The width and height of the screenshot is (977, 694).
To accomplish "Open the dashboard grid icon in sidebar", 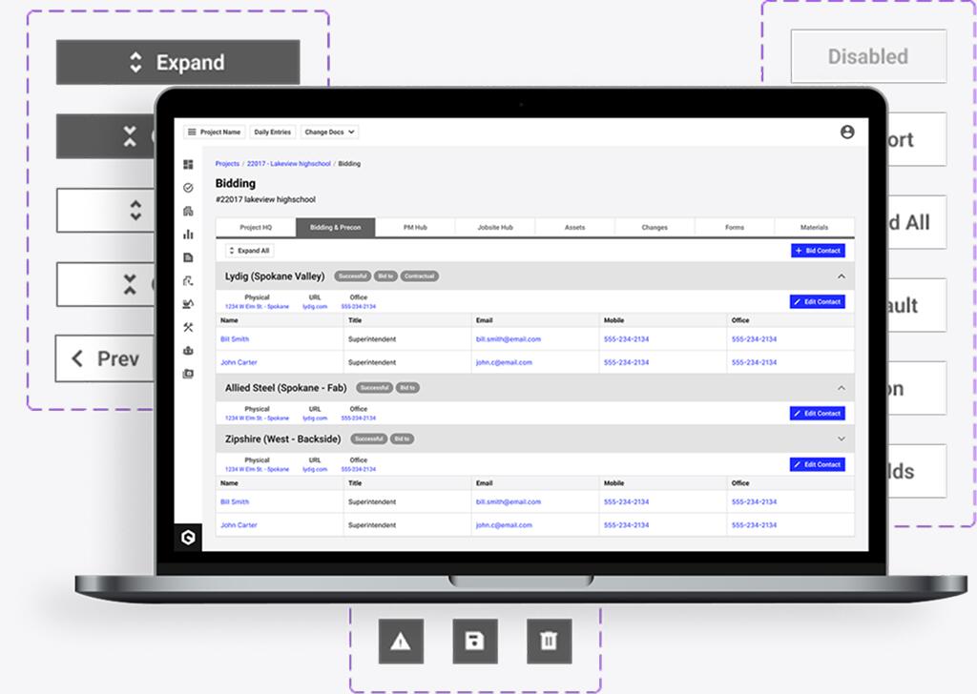I will coord(188,165).
